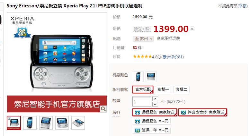Screen dimensions: 250x136
Task: Open the 累计评价81 reviews link
Action: pos(173,57)
